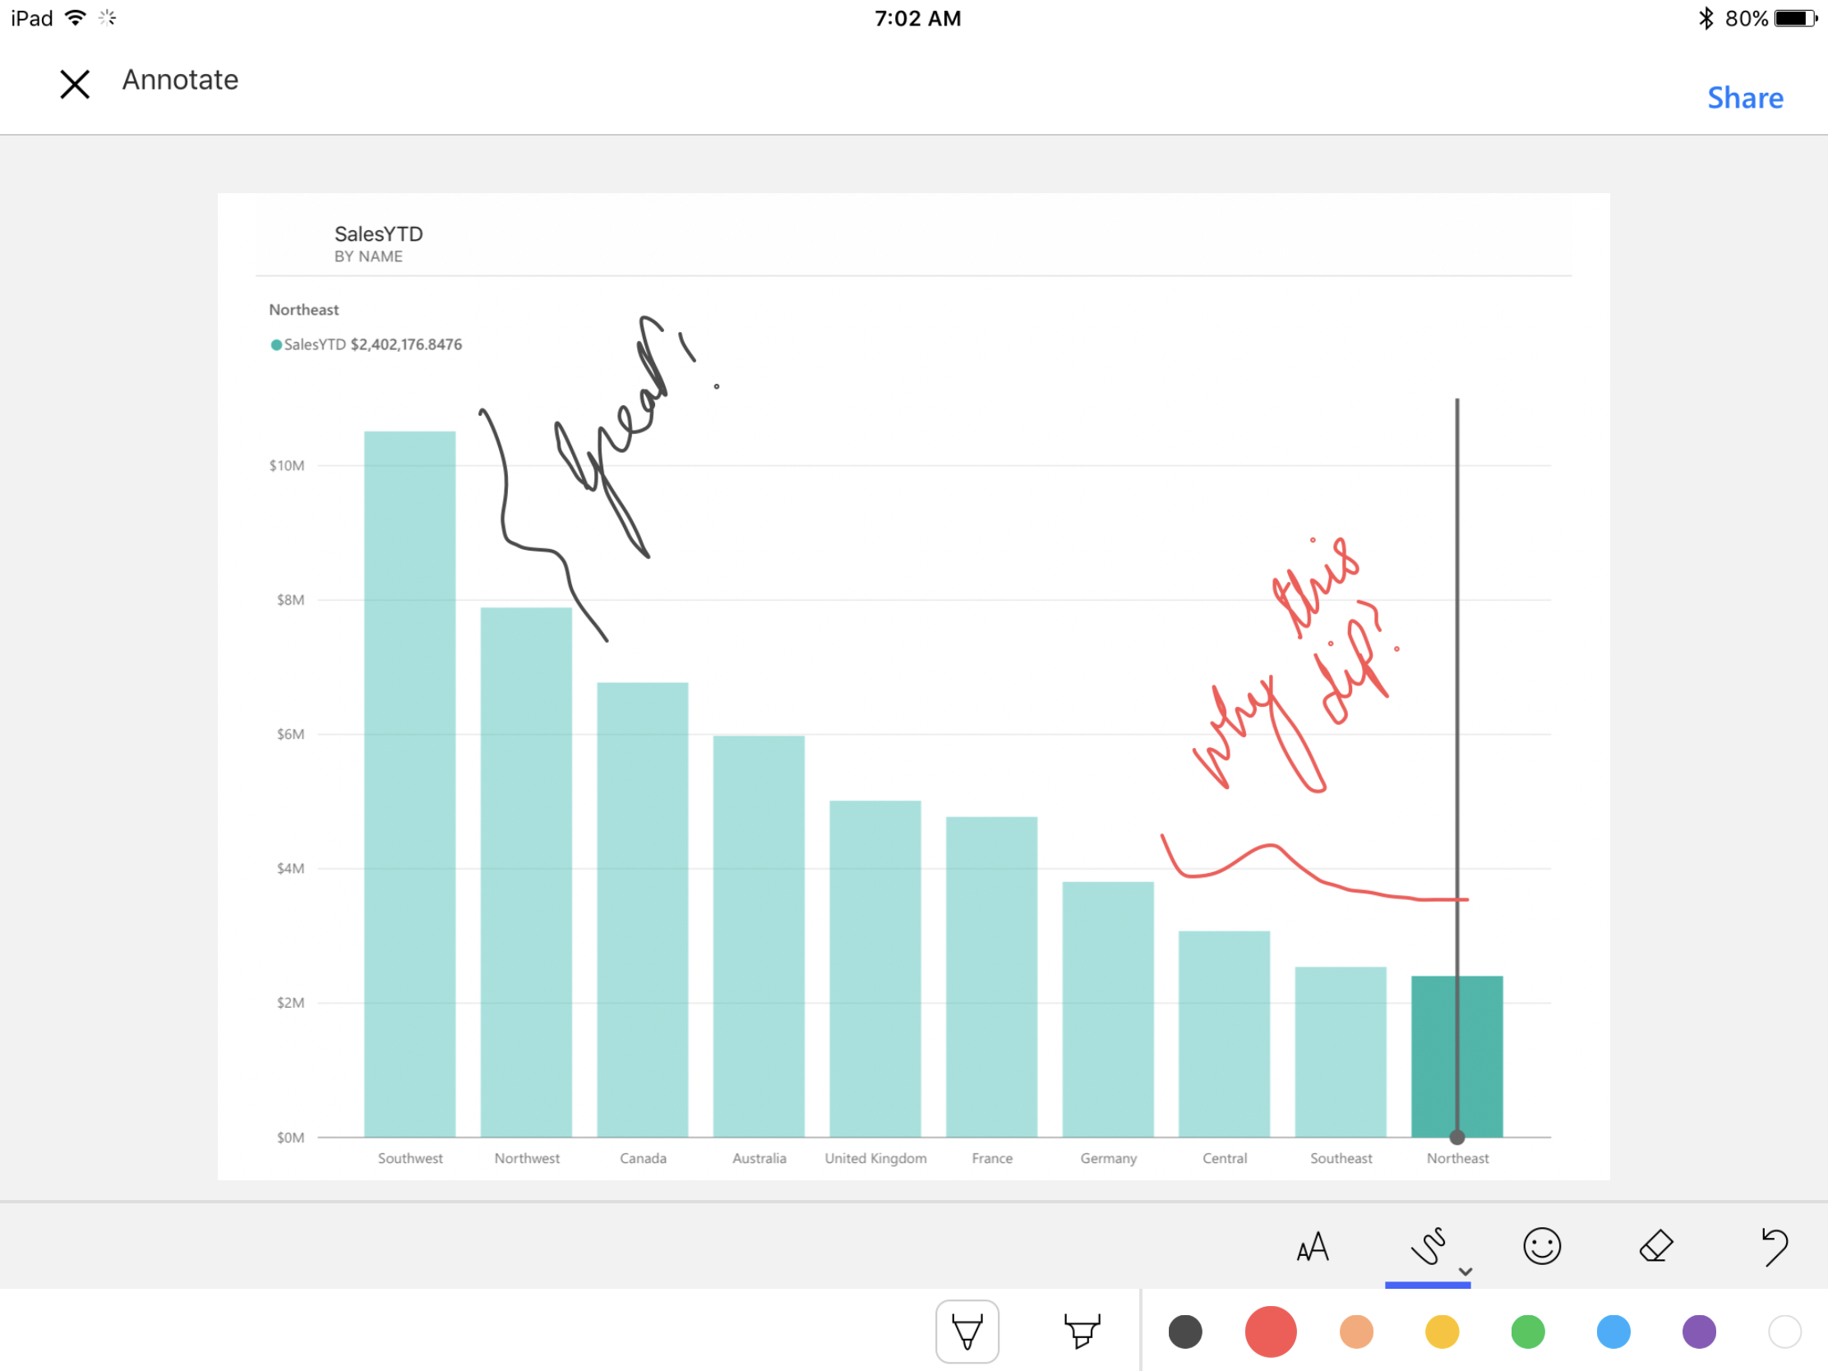Tap the Share button
The image size is (1828, 1371).
pos(1744,98)
